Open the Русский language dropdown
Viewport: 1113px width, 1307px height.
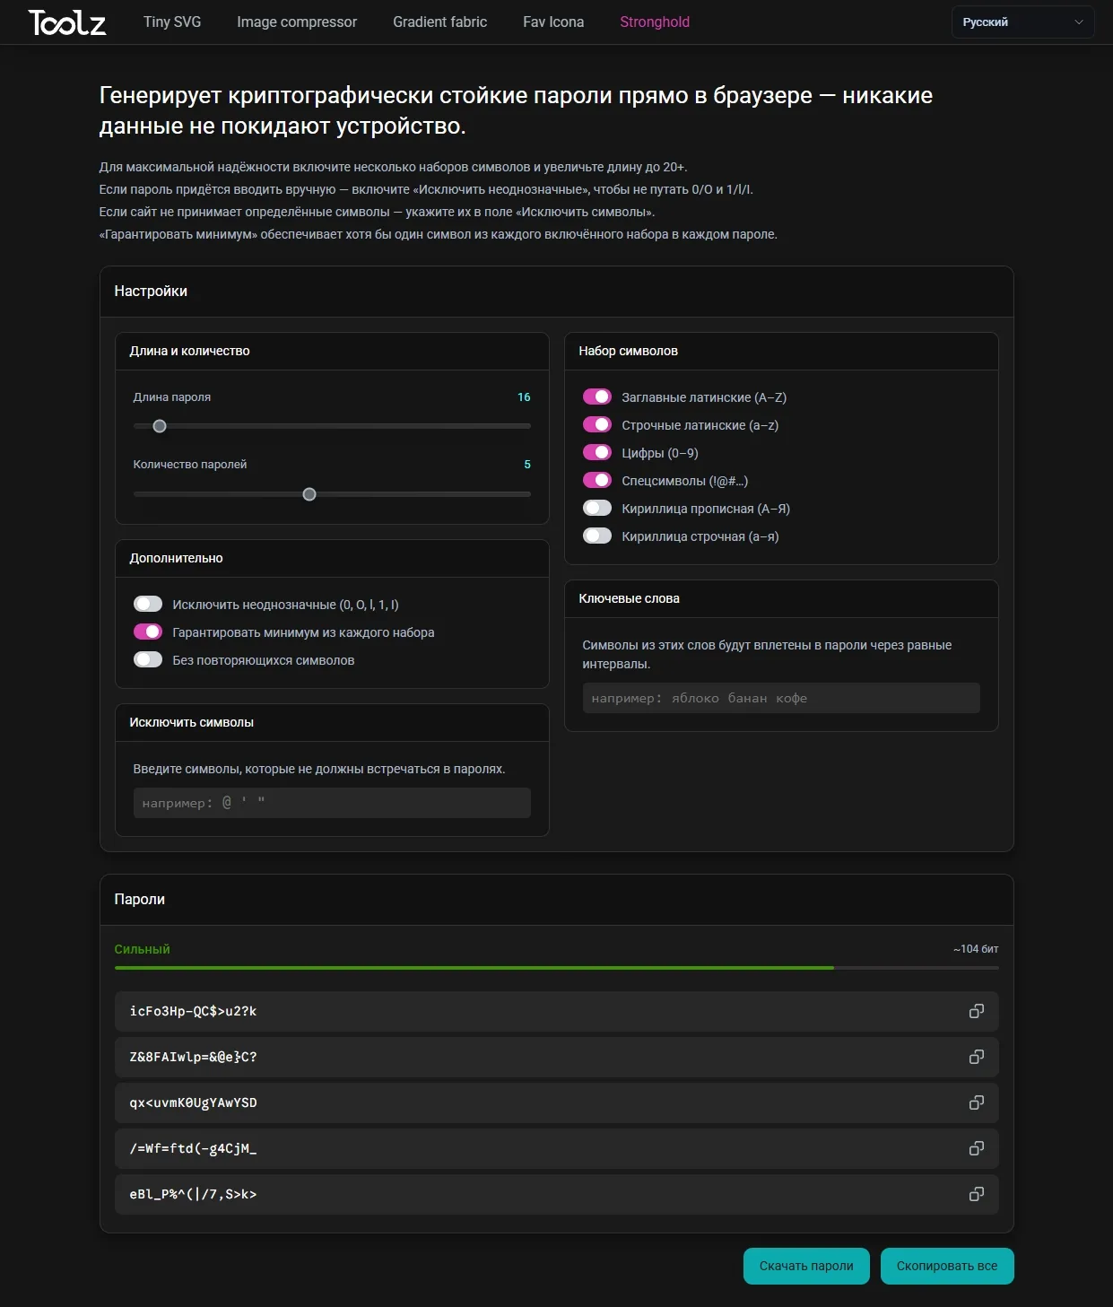click(1022, 22)
